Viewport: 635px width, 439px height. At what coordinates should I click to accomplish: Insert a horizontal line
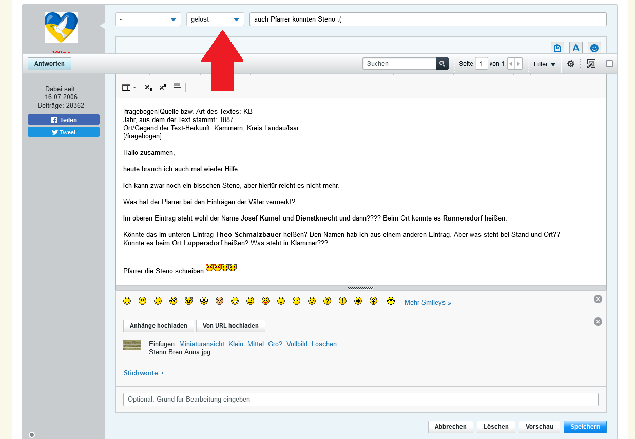(177, 87)
